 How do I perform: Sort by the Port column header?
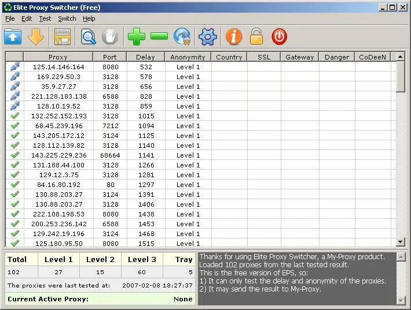(110, 57)
